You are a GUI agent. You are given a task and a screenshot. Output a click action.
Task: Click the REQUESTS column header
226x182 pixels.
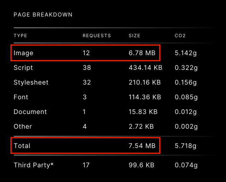[x=97, y=35]
